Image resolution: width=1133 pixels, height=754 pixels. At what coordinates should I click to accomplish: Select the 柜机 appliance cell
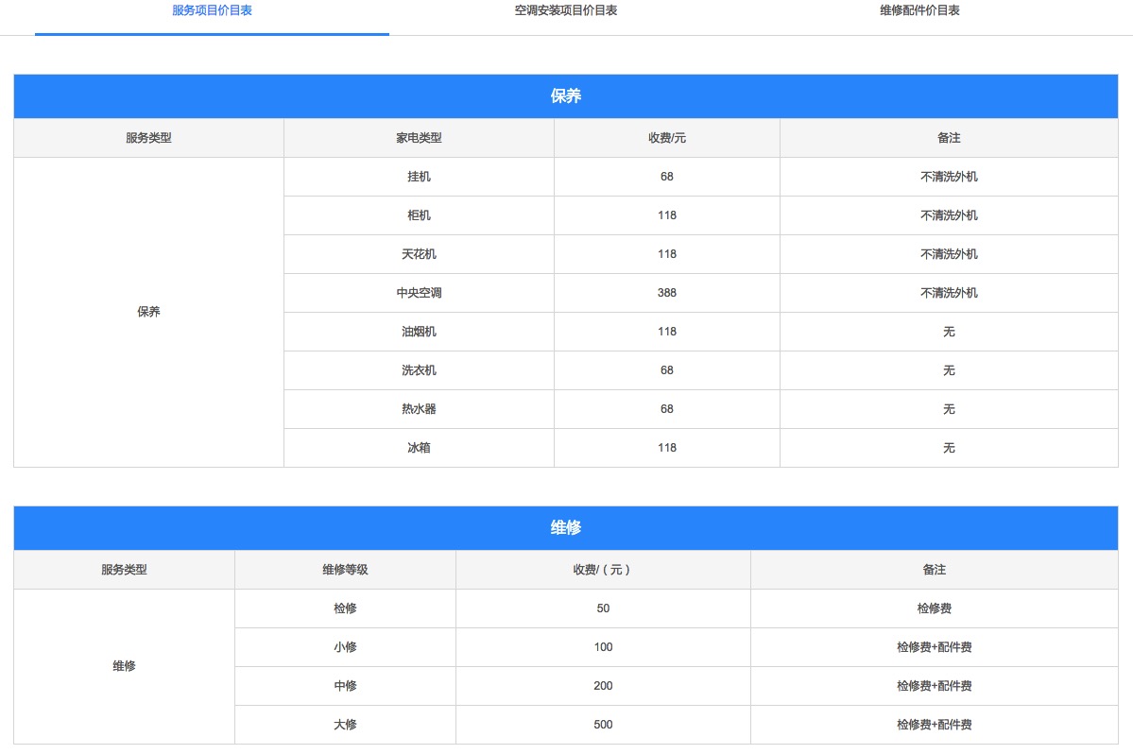pyautogui.click(x=419, y=215)
